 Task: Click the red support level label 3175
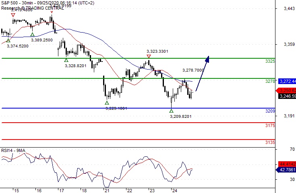[270, 125]
